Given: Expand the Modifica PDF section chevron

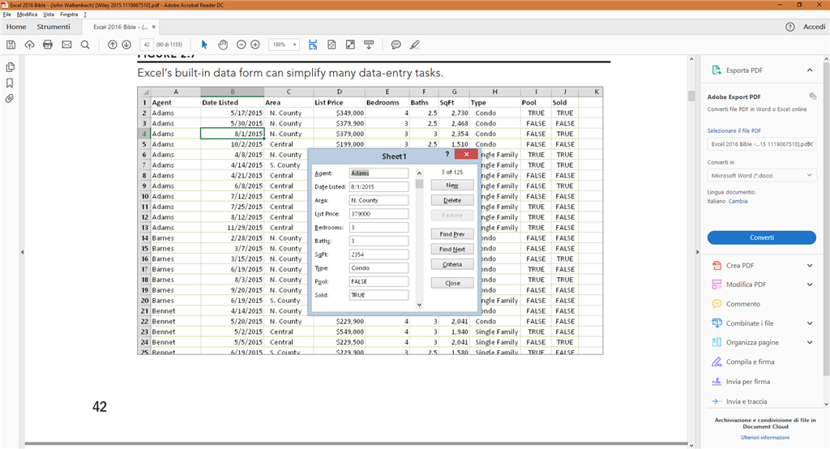Looking at the screenshot, I should tap(810, 284).
